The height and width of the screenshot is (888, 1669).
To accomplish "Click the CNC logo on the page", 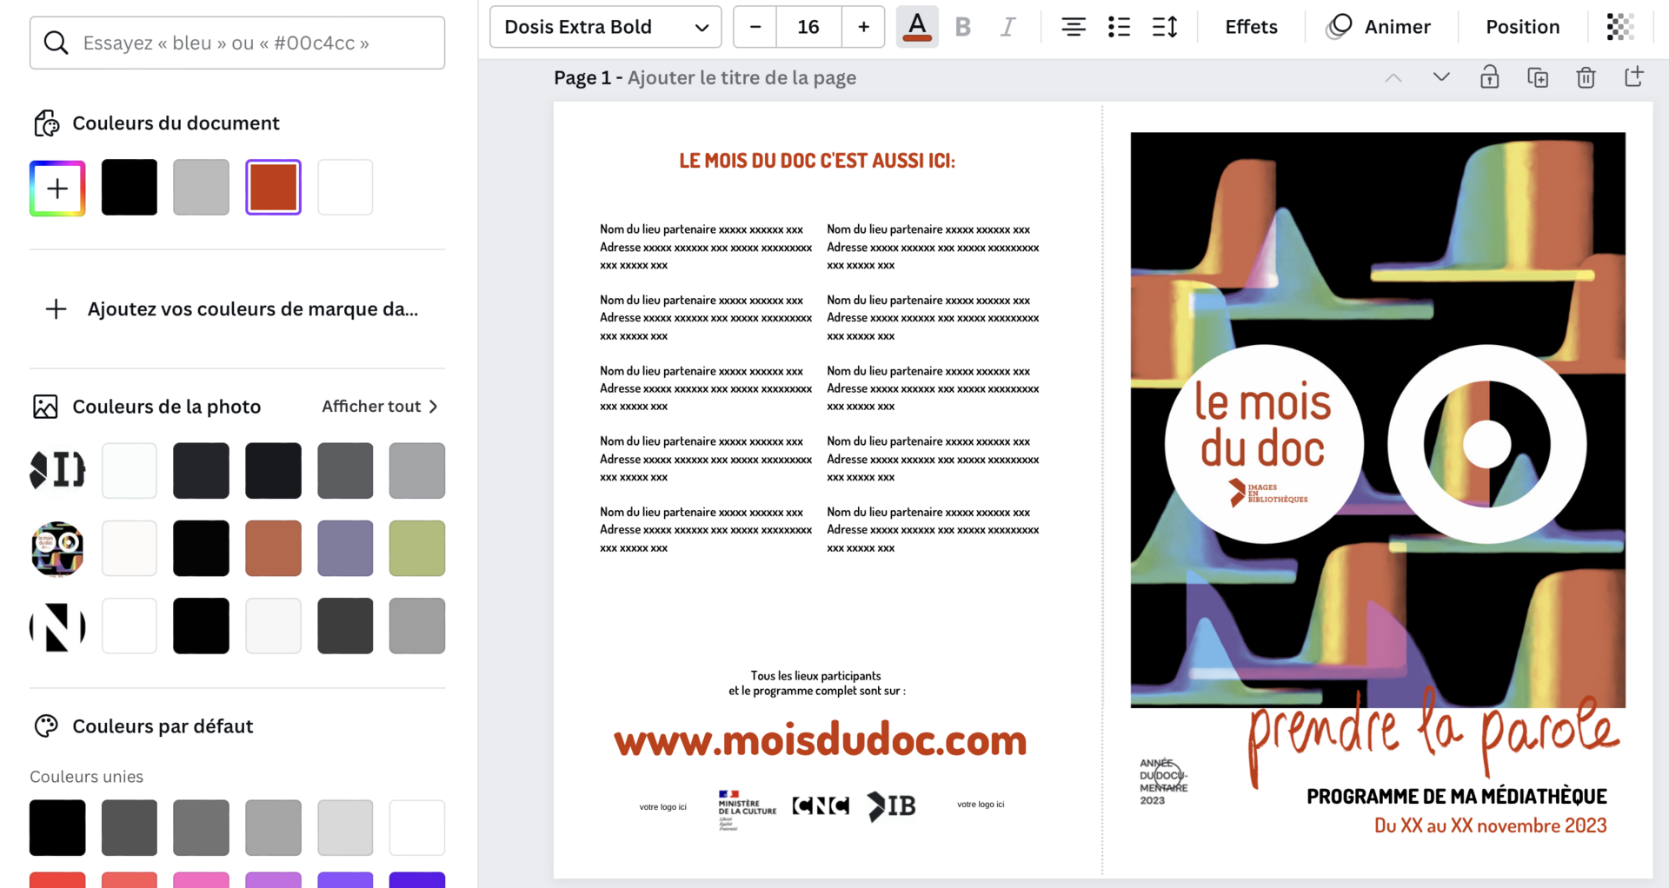I will pyautogui.click(x=821, y=806).
